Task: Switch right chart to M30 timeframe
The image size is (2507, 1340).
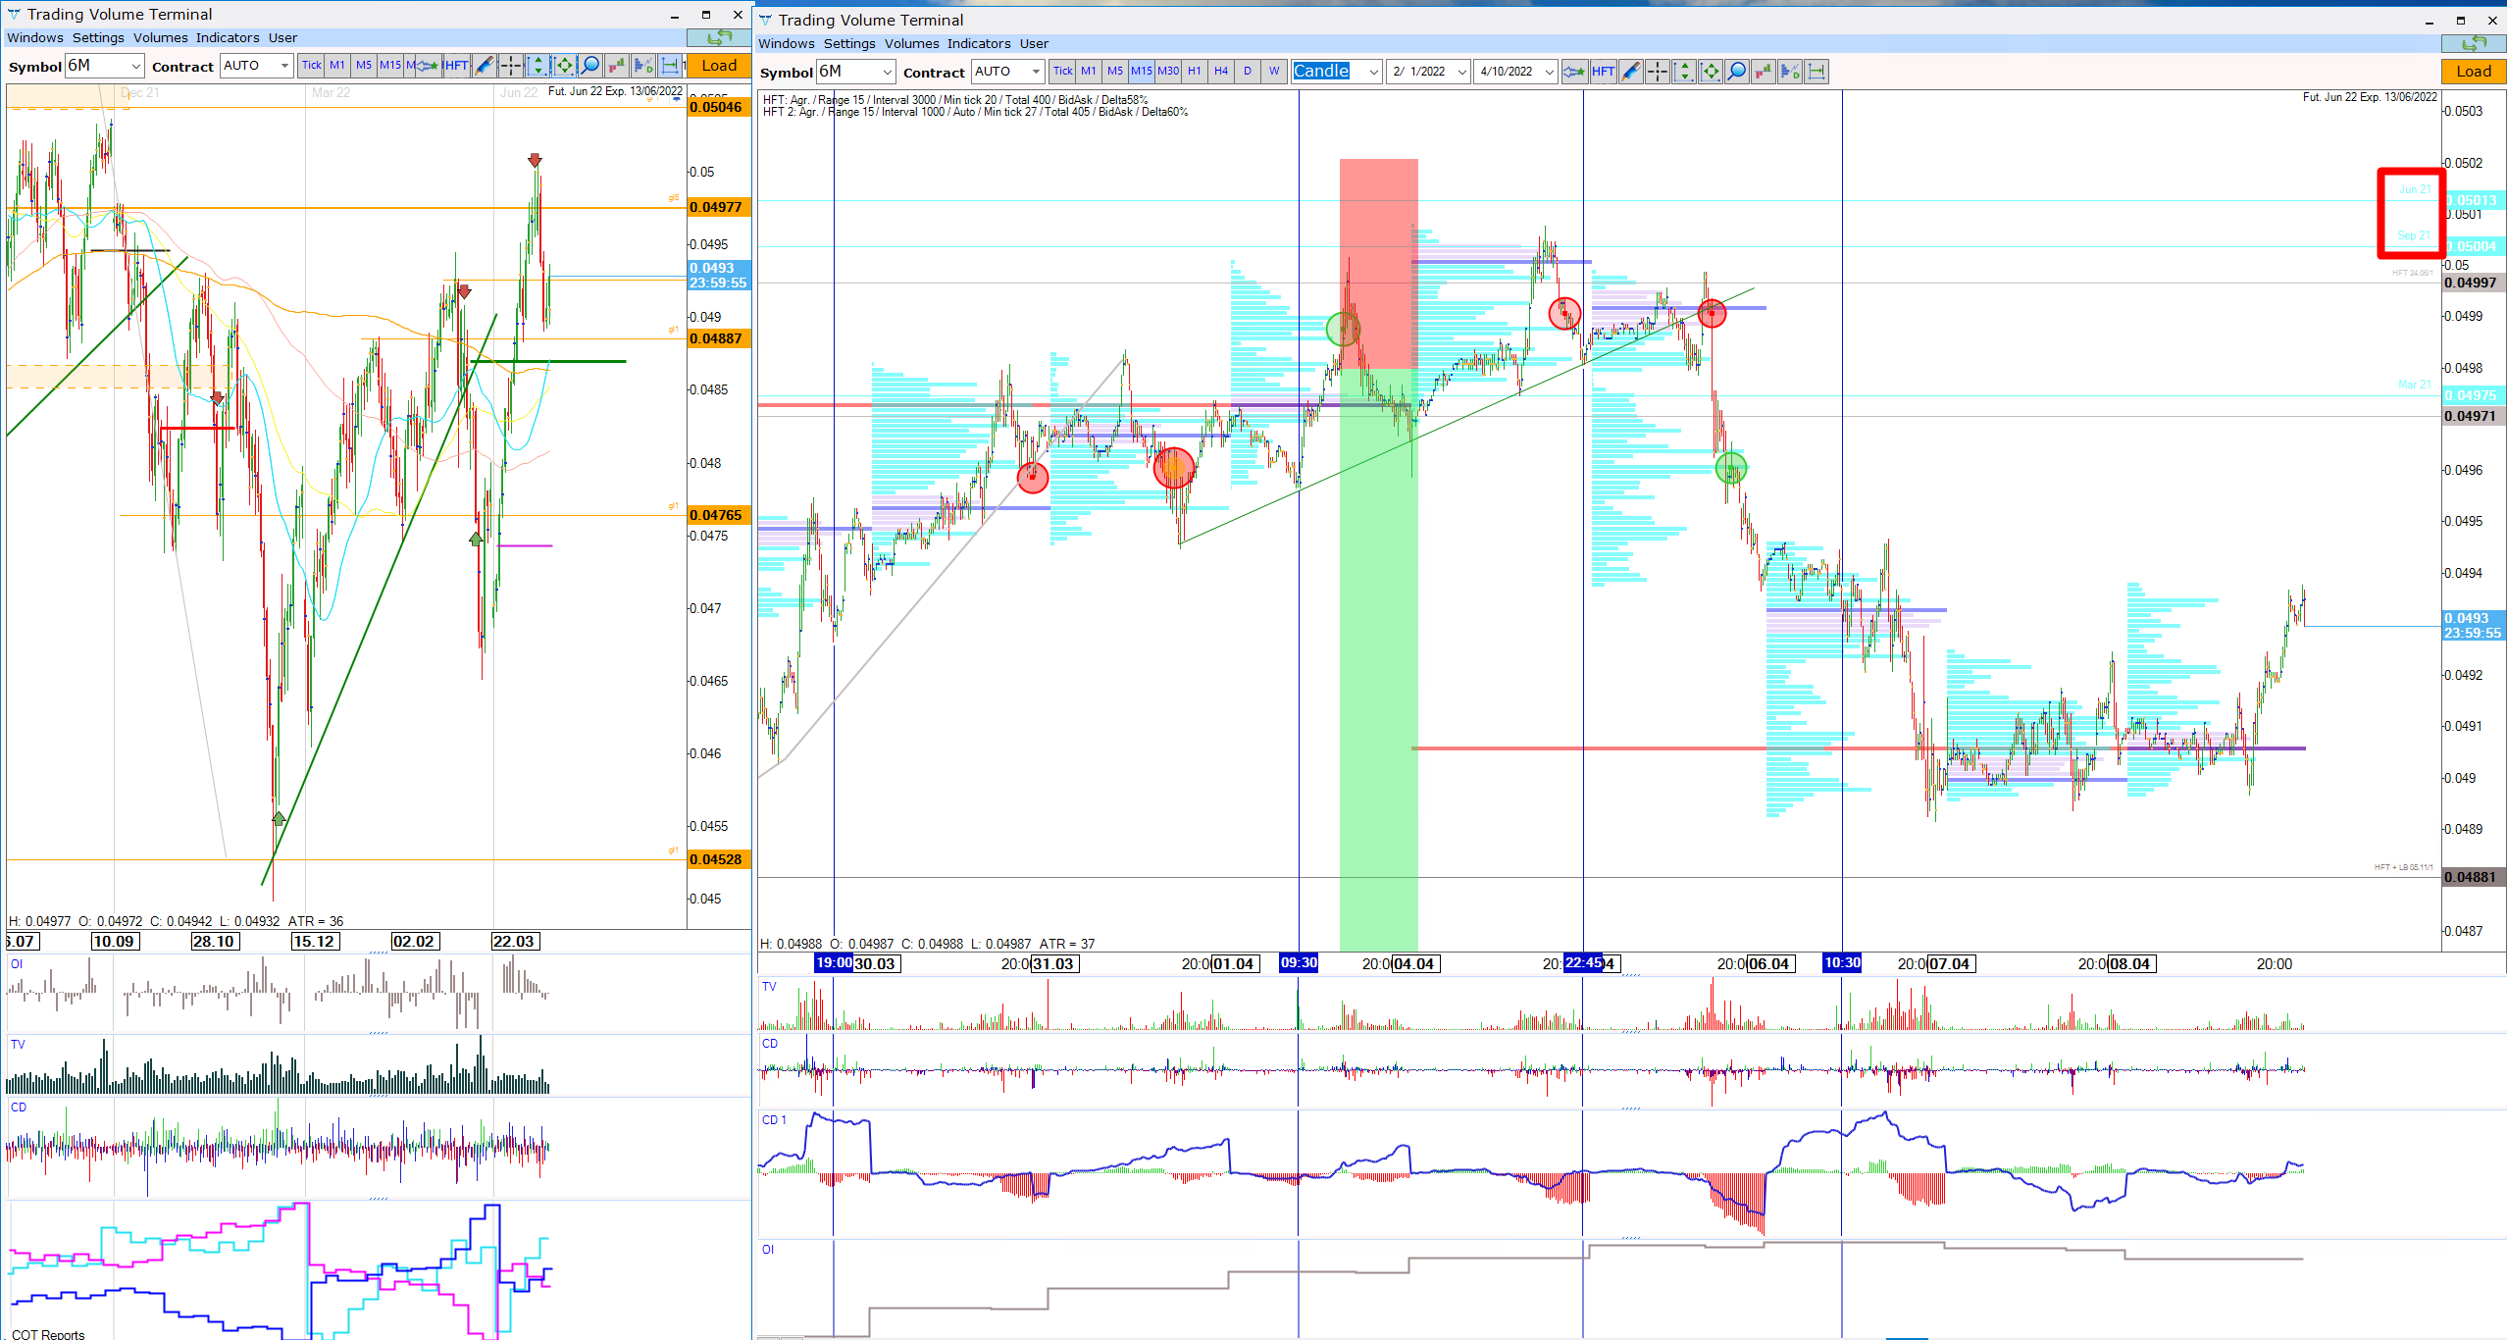Action: (x=1168, y=72)
